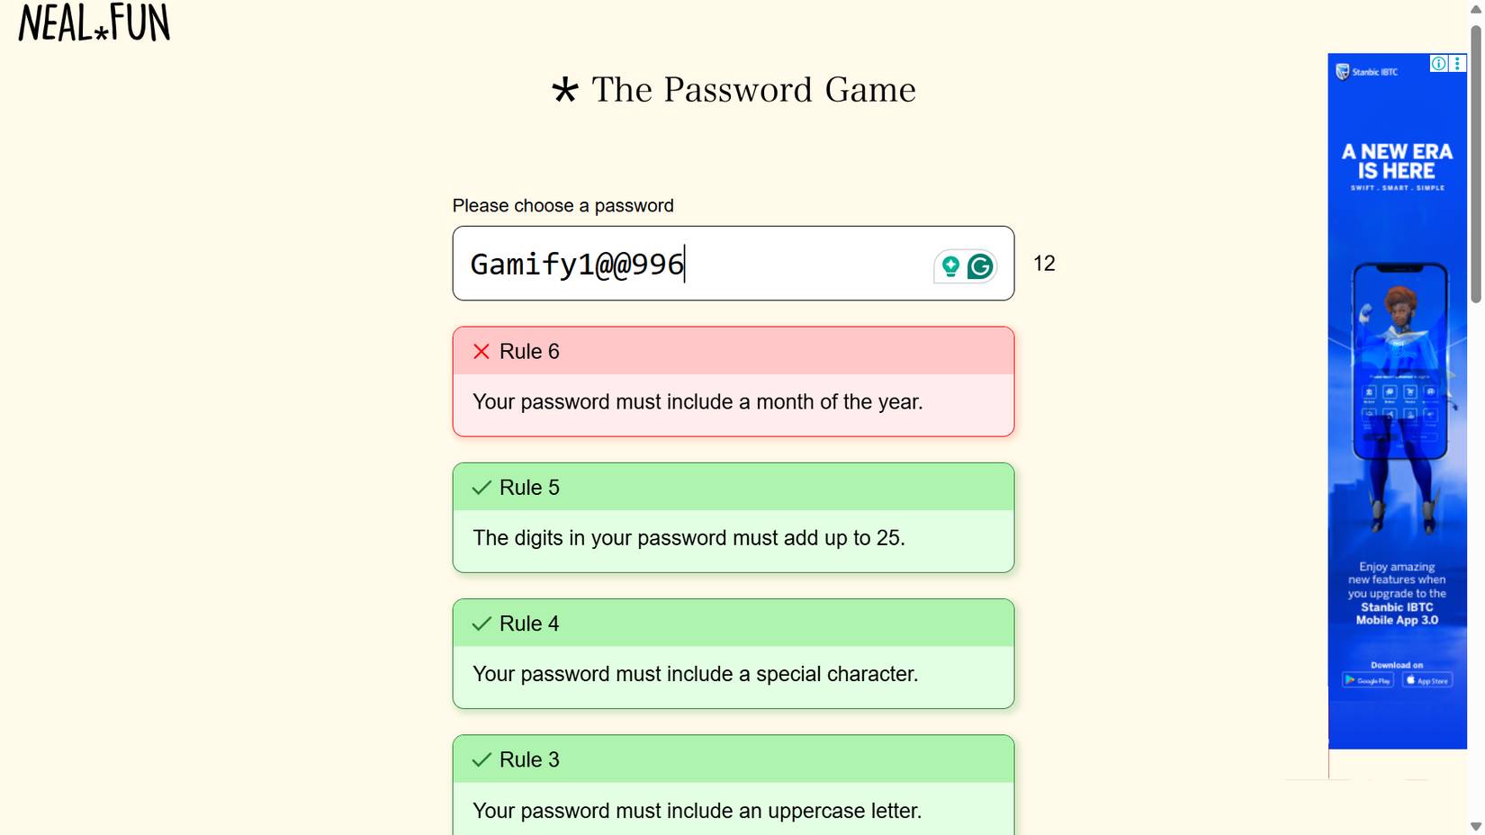
Task: Click the Grammarly lightbulb suggestion icon
Action: 949,265
